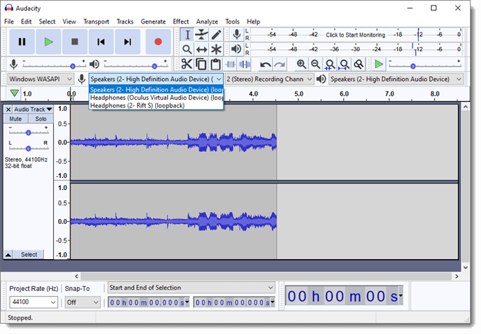The height and width of the screenshot is (334, 481).
Task: Select the Draw pencil tool
Action: (x=216, y=35)
